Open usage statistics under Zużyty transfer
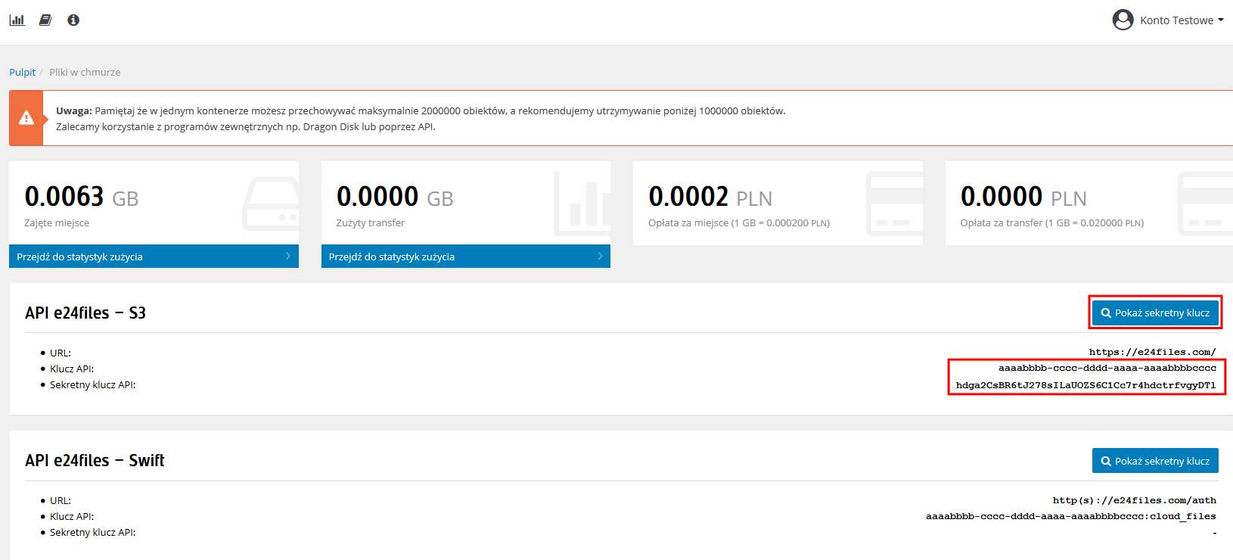Viewport: 1233px width, 560px height. pos(465,257)
